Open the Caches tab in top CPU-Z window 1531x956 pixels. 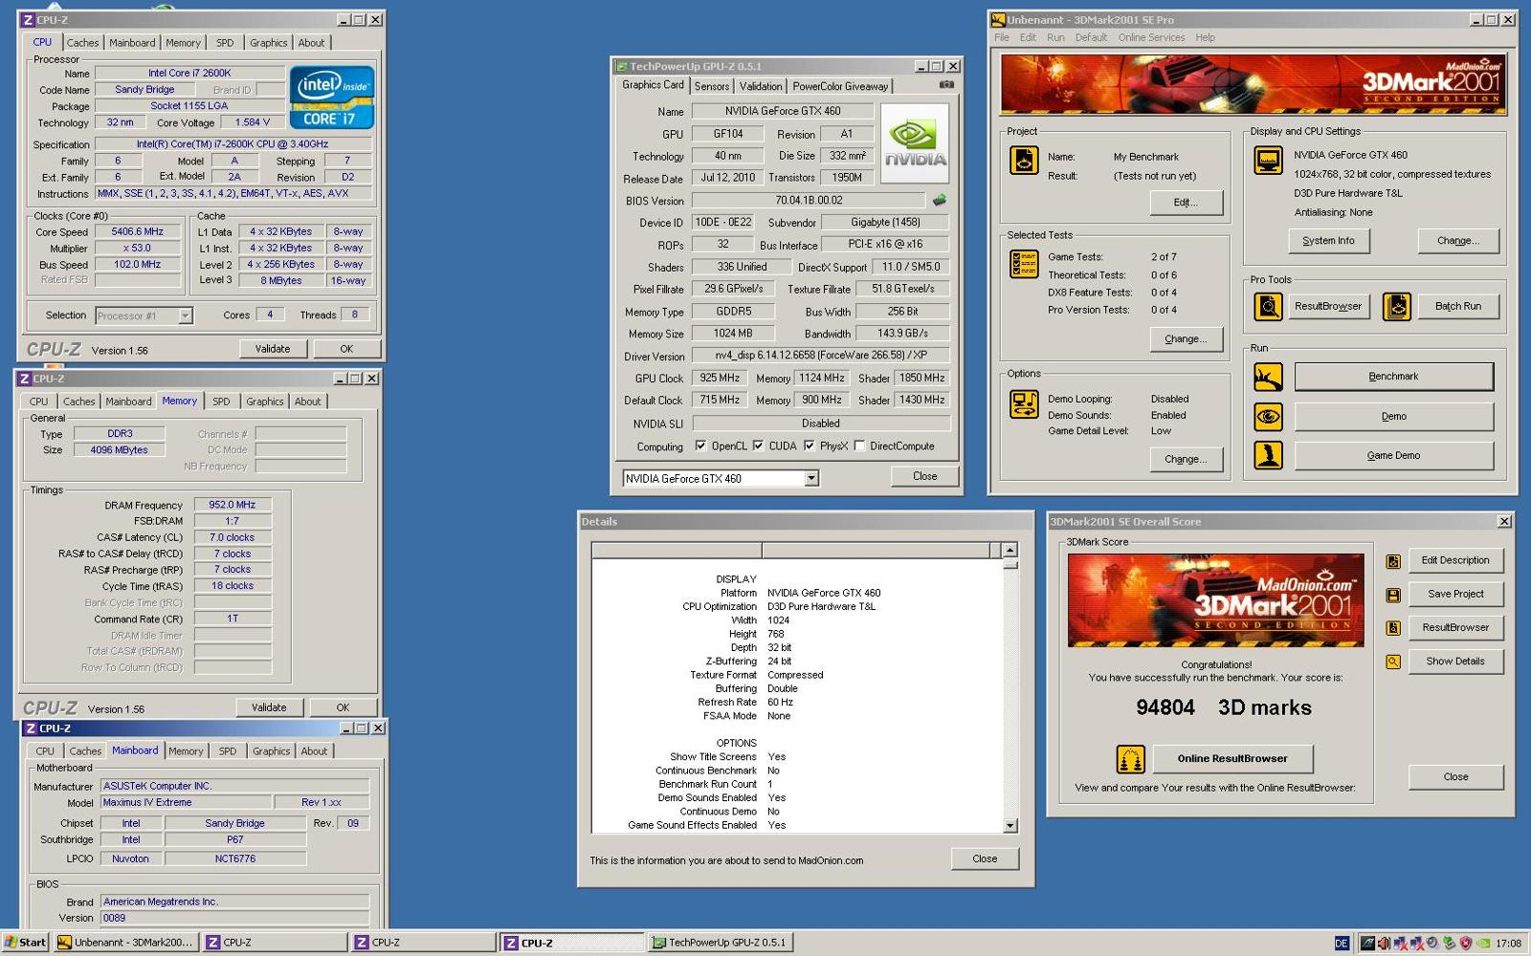tap(82, 43)
